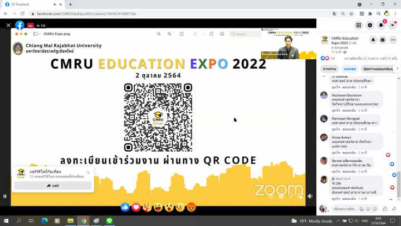The image size is (401, 226).
Task: Open Messenger from the Facebook header
Action: 370,25
